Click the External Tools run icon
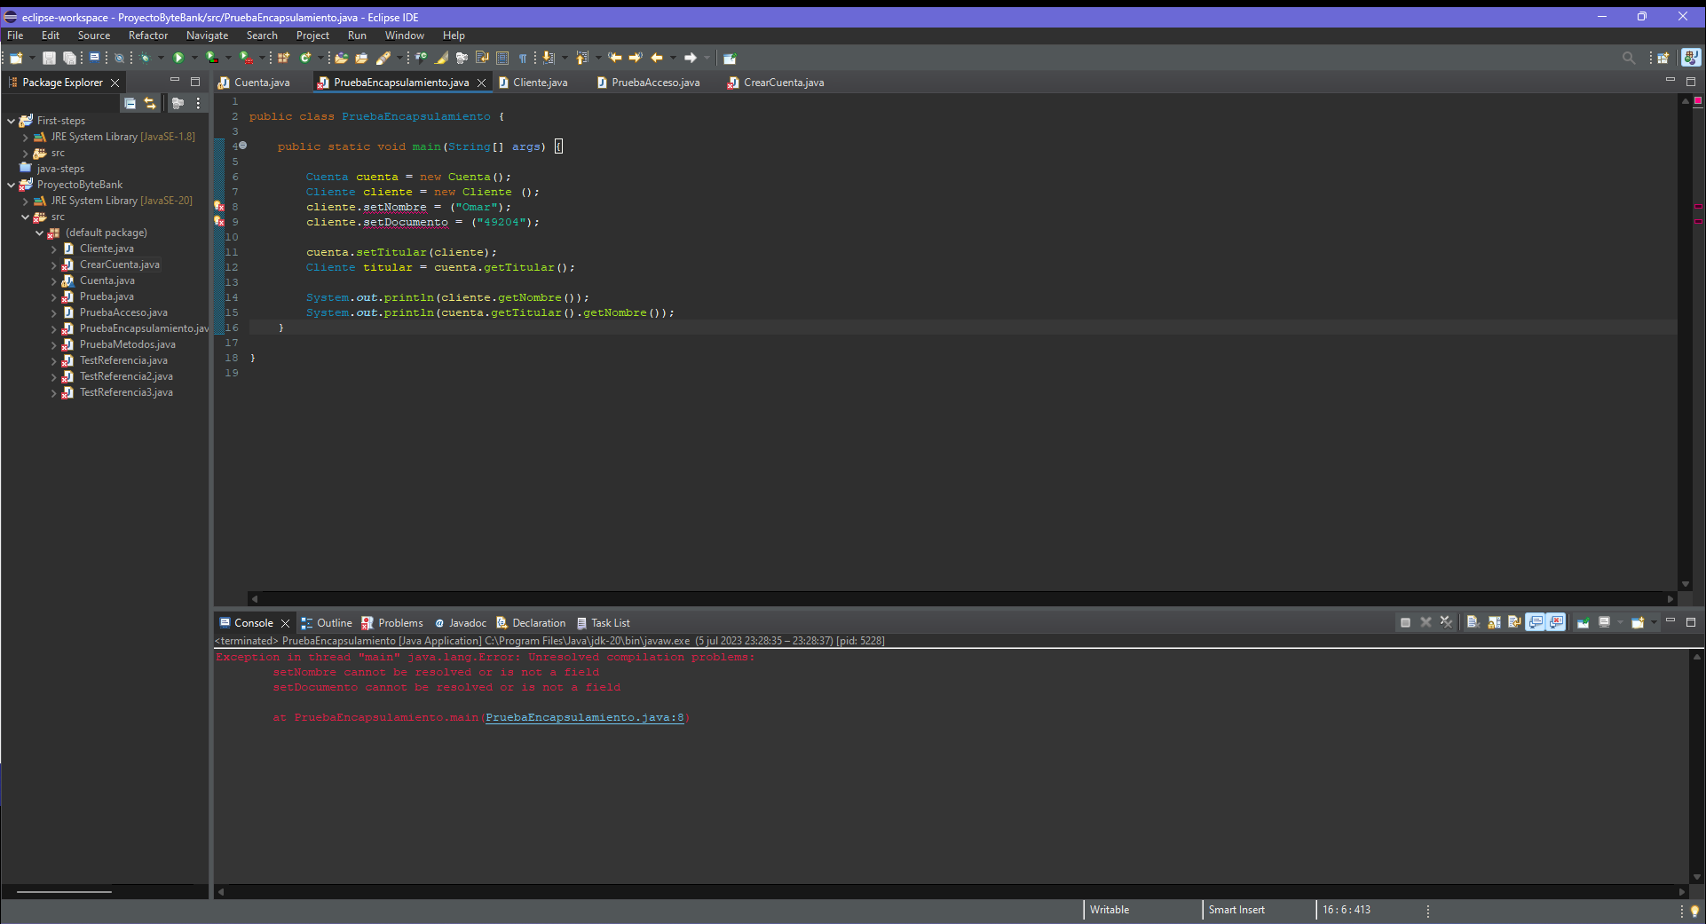The width and height of the screenshot is (1706, 924). click(x=246, y=58)
